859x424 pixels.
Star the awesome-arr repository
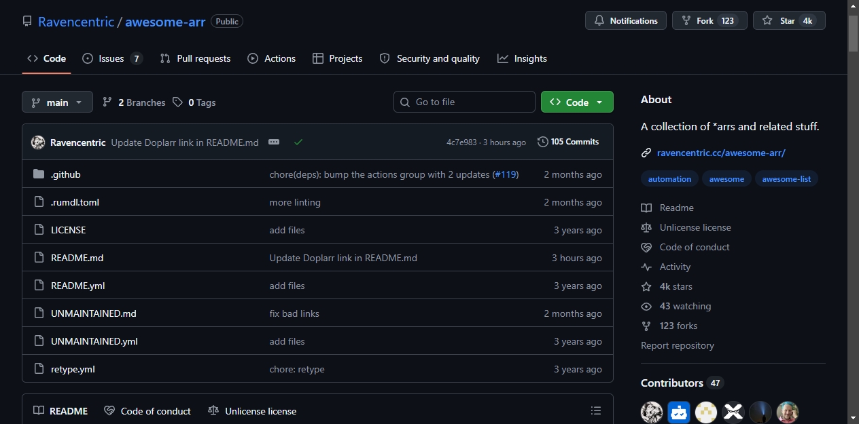[789, 20]
